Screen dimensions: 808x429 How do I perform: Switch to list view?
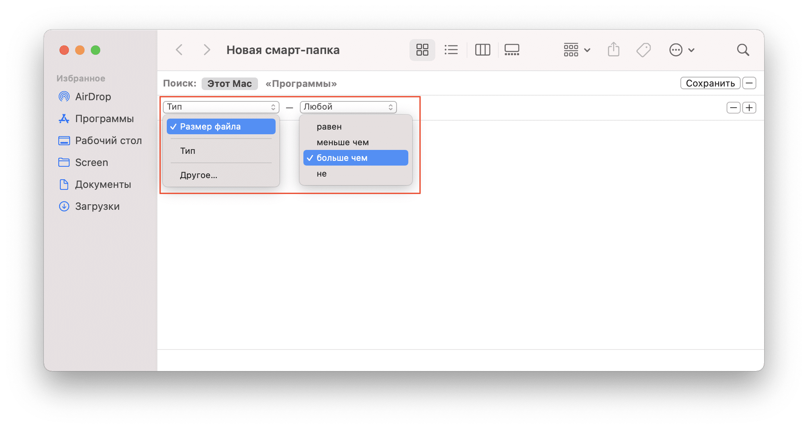pos(451,50)
